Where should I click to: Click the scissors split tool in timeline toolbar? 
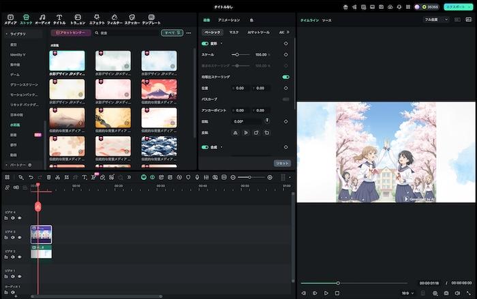coord(57,177)
